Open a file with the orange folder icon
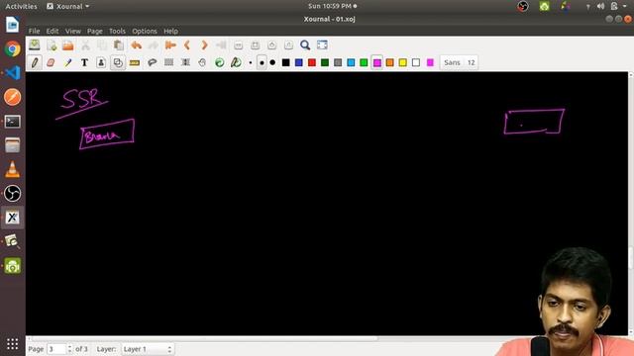Screen dimensions: 634x356 coord(68,45)
